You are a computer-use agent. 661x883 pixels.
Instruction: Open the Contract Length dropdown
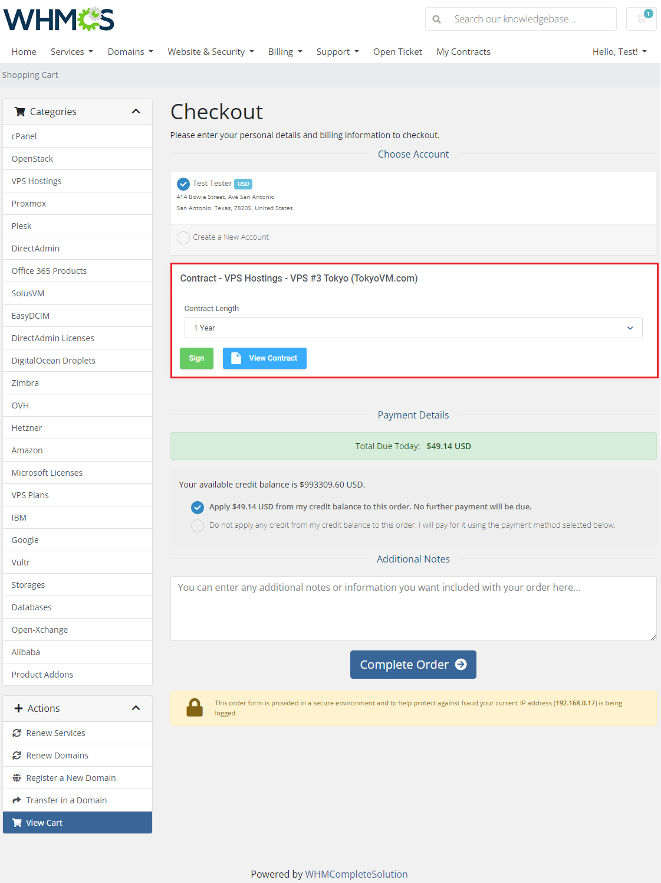413,328
